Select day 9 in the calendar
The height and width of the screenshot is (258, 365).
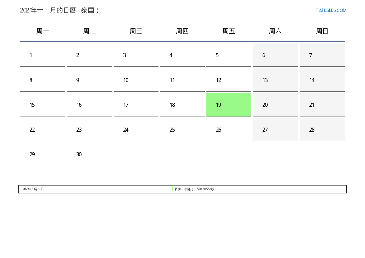click(89, 80)
